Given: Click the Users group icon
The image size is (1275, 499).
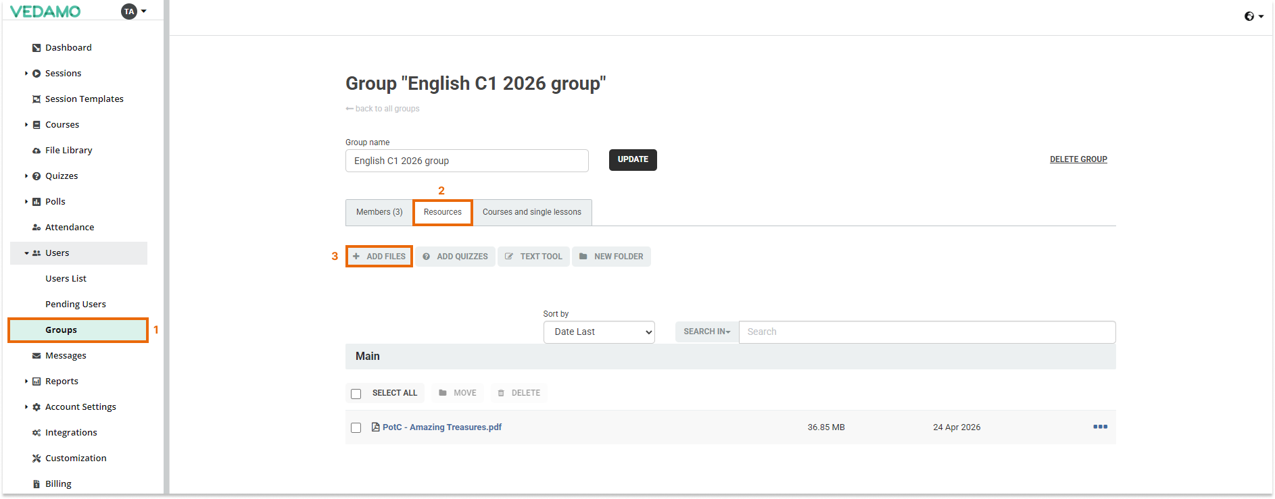Looking at the screenshot, I should pyautogui.click(x=37, y=253).
